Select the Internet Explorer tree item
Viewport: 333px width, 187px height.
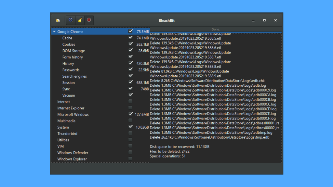tap(71, 108)
